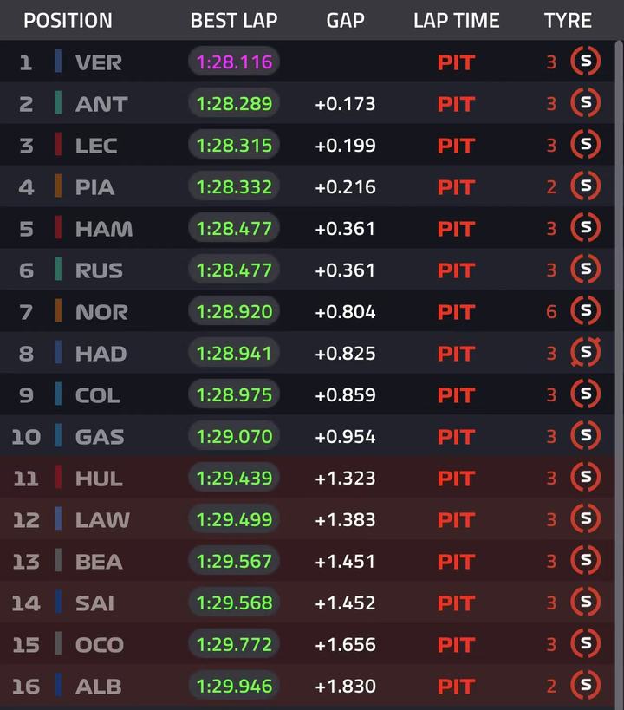624x710 pixels.
Task: Select the LAP TIME column header
Action: (x=457, y=21)
